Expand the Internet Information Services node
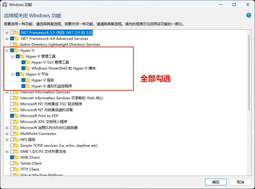This screenshot has width=255, height=189. click(7, 92)
